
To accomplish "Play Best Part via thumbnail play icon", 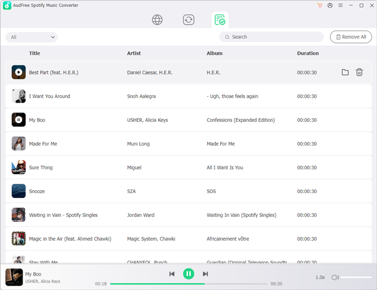I will pos(19,72).
